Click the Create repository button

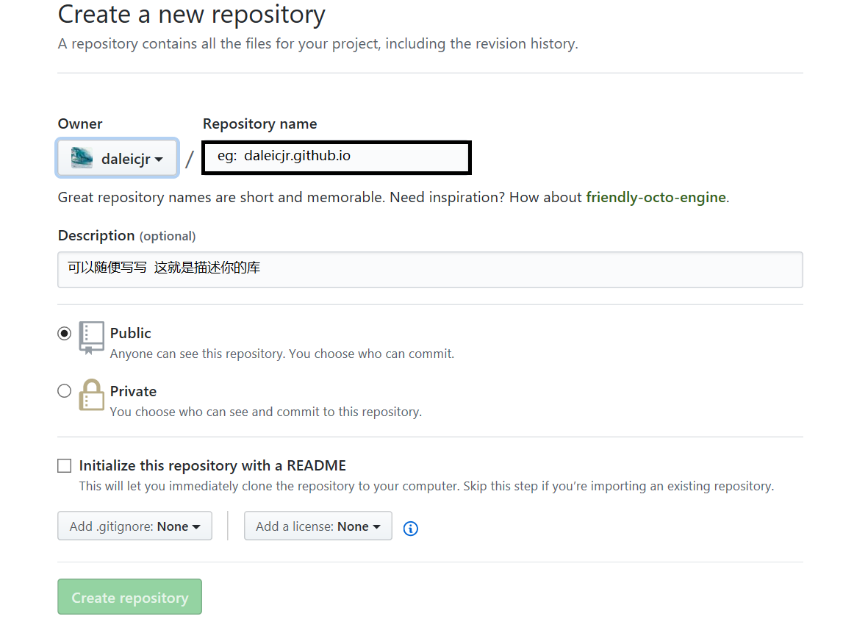click(x=129, y=597)
